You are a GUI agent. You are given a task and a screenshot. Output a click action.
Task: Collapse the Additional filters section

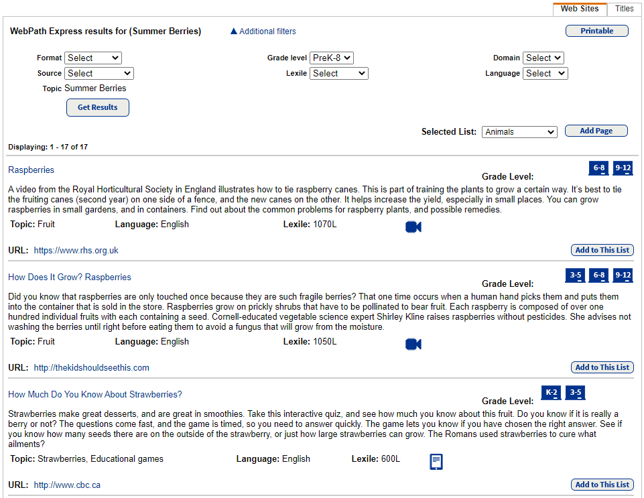pos(262,31)
